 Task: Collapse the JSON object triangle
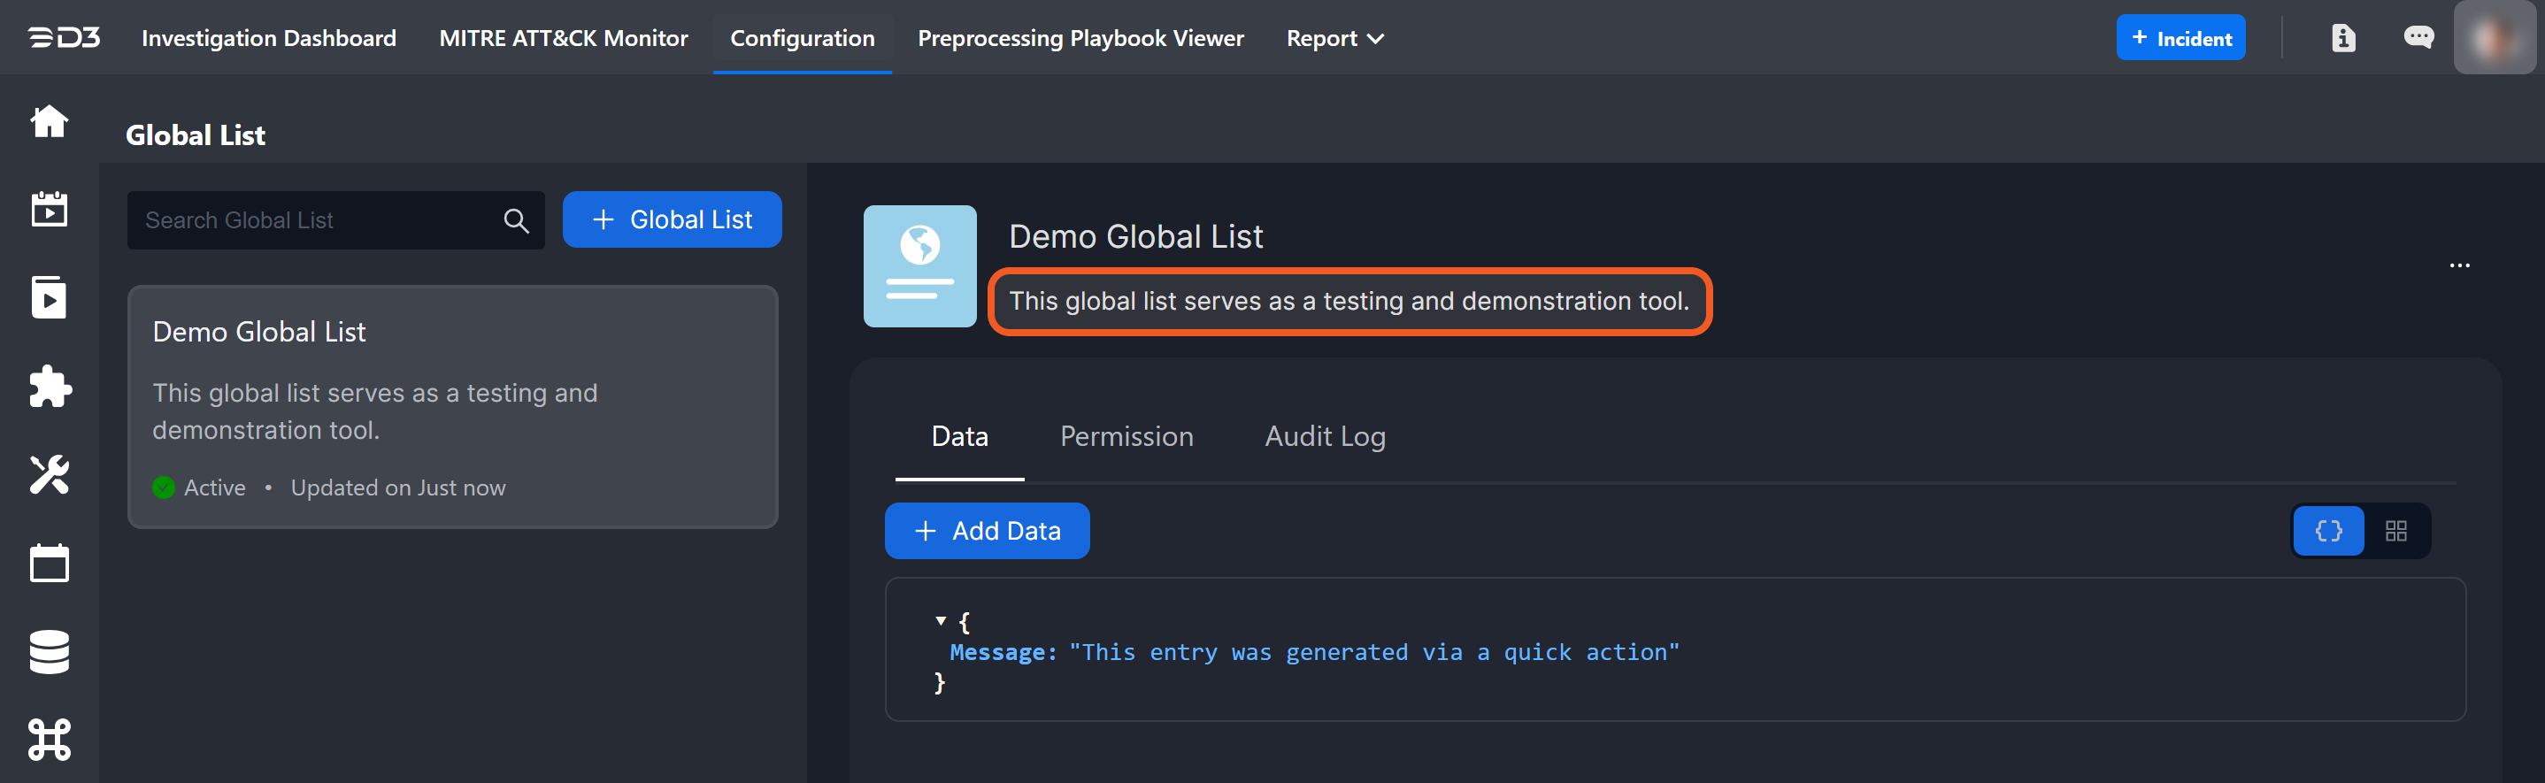point(941,621)
